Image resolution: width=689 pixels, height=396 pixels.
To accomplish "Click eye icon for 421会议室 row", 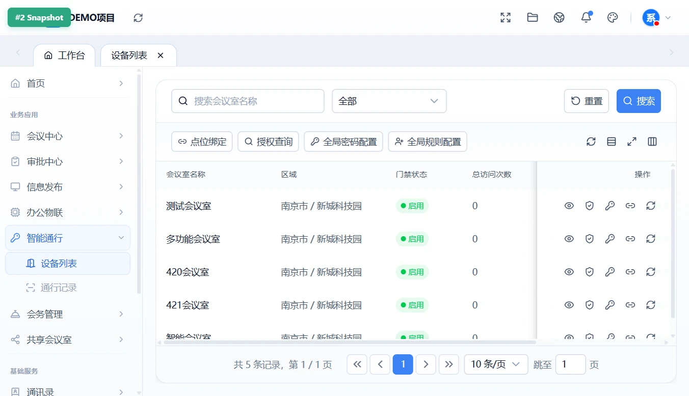I will 569,305.
